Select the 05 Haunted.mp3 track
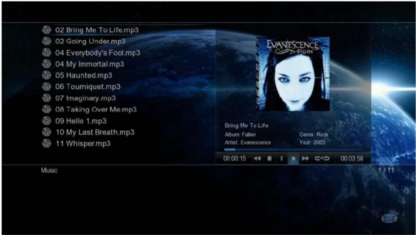This screenshot has height=235, width=416. [x=84, y=75]
